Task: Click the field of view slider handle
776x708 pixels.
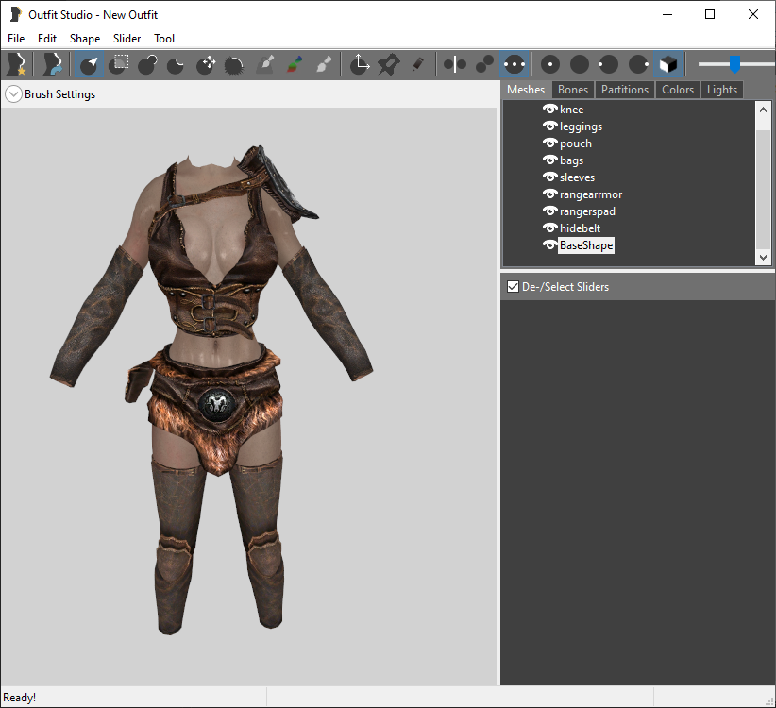Action: [x=734, y=64]
